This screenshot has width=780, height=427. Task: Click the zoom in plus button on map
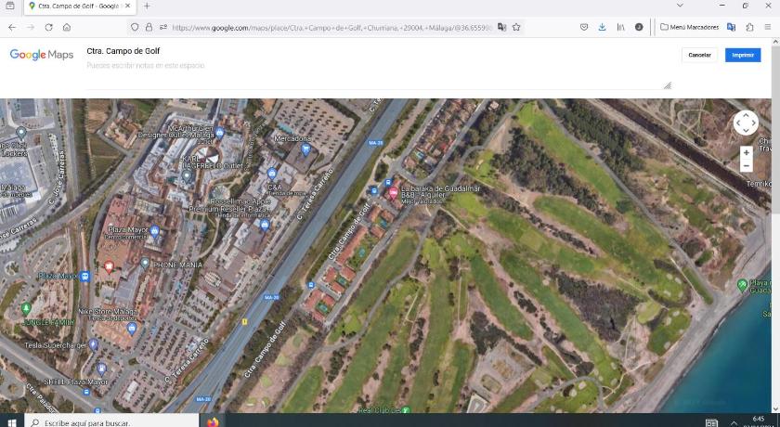(x=746, y=152)
